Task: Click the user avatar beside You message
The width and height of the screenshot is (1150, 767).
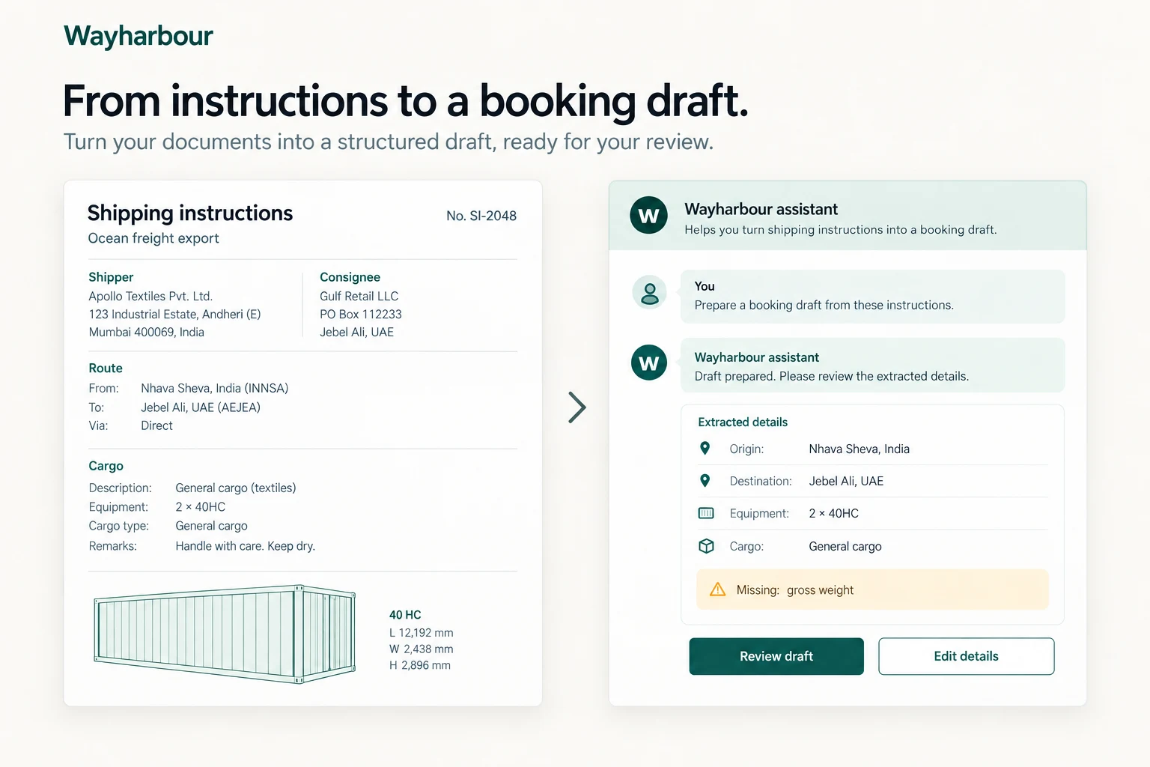Action: coord(650,292)
